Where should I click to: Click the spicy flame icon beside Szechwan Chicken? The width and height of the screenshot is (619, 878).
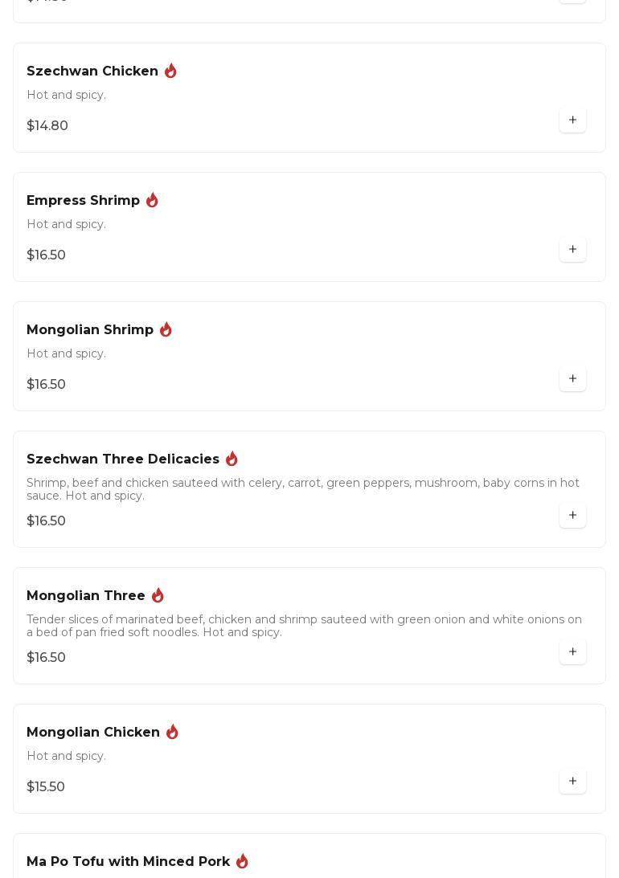[x=170, y=71]
